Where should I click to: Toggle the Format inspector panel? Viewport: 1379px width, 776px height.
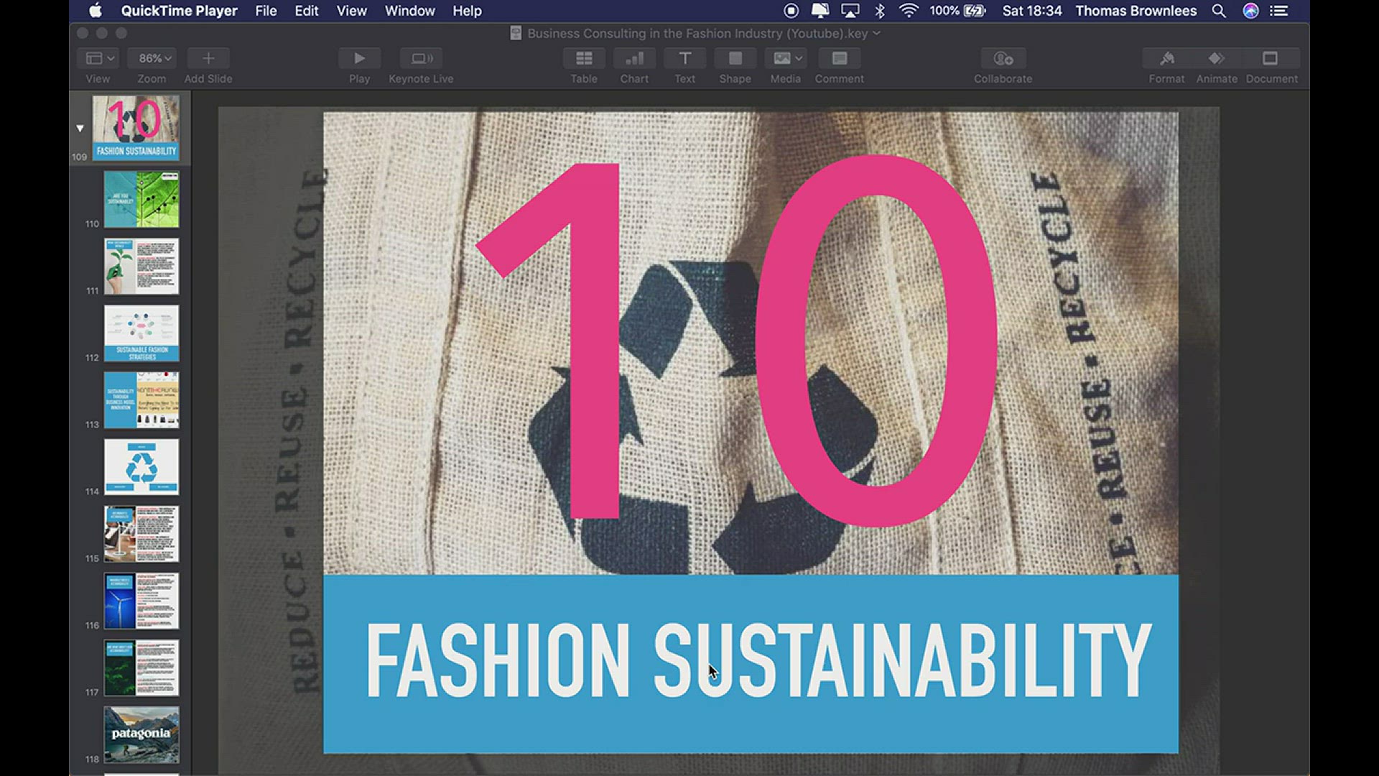pyautogui.click(x=1166, y=58)
